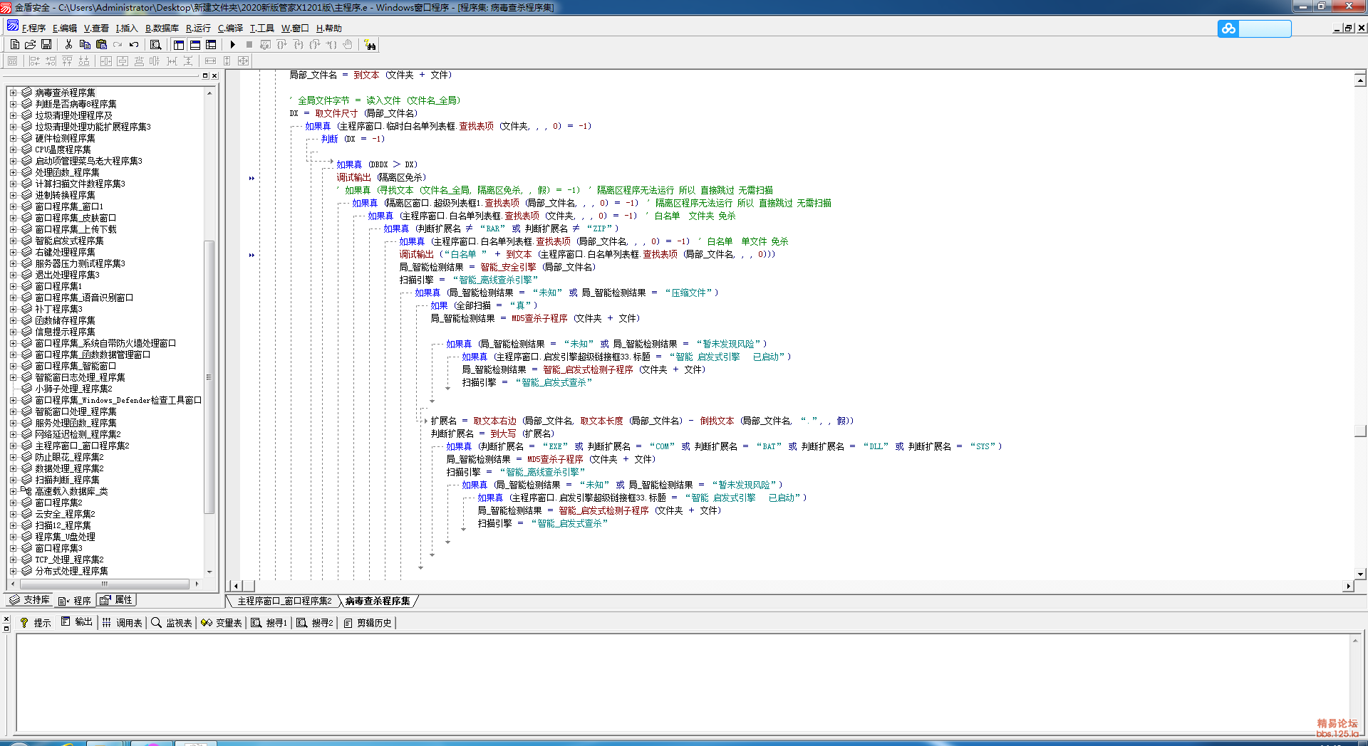Click the tree panel horizontal scrollbar thumb
Screen dimensions: 1368x746
click(x=104, y=584)
